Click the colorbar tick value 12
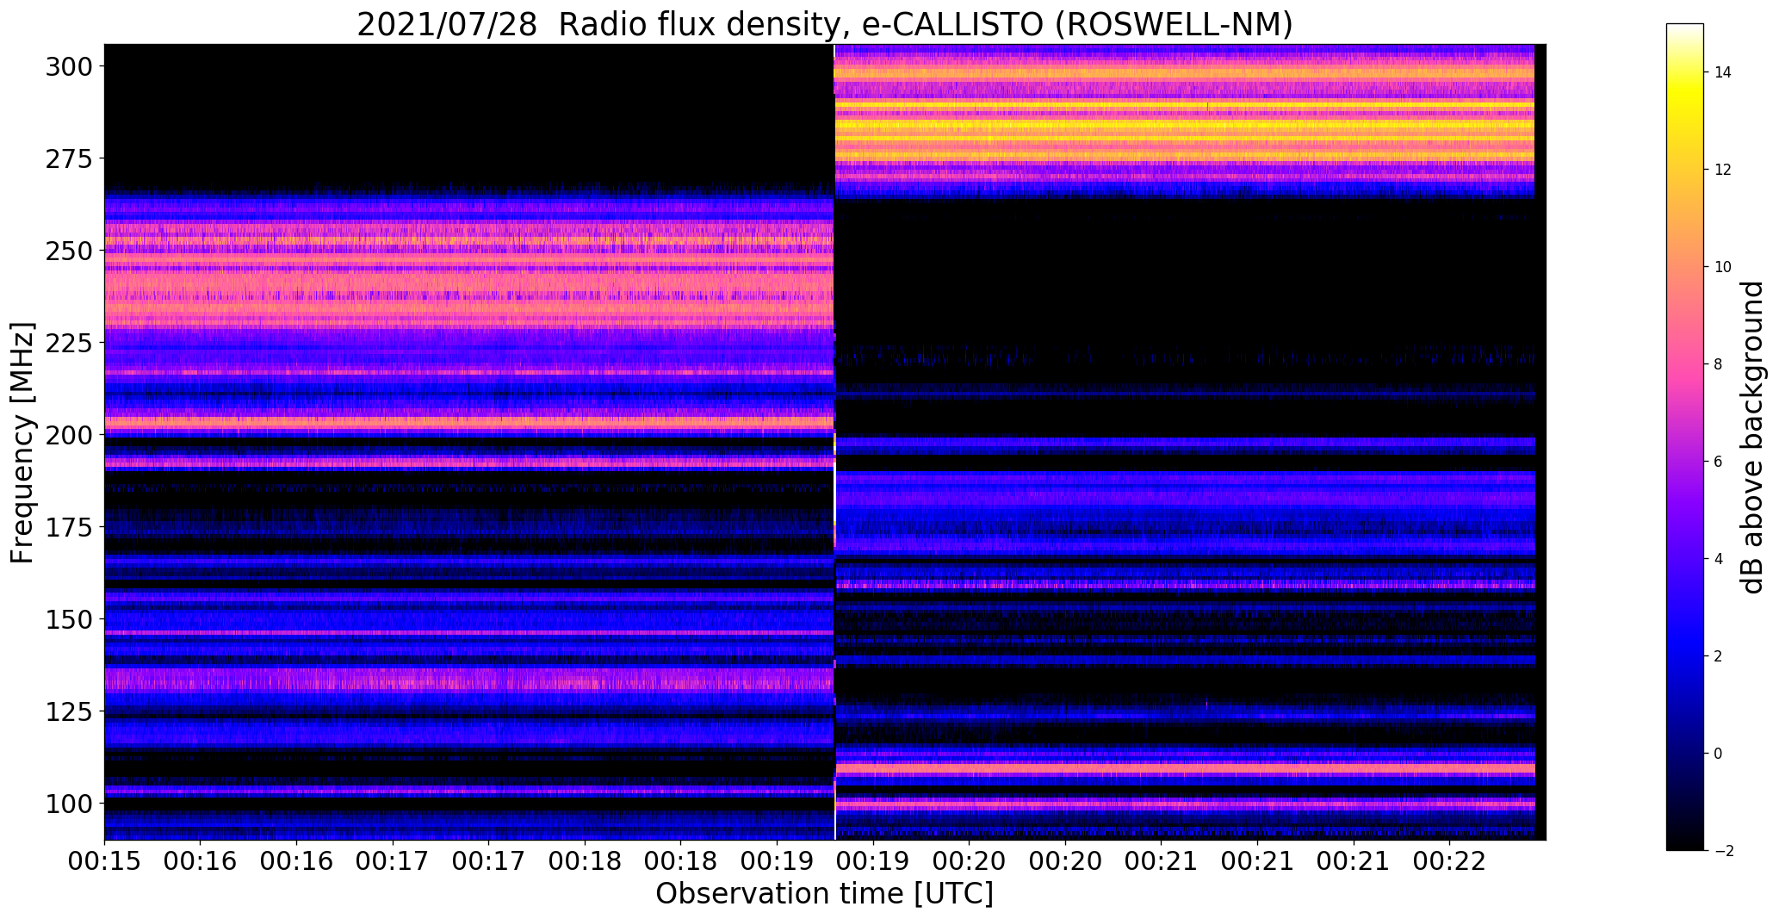Screen dimensions: 1779x919 tap(1723, 170)
